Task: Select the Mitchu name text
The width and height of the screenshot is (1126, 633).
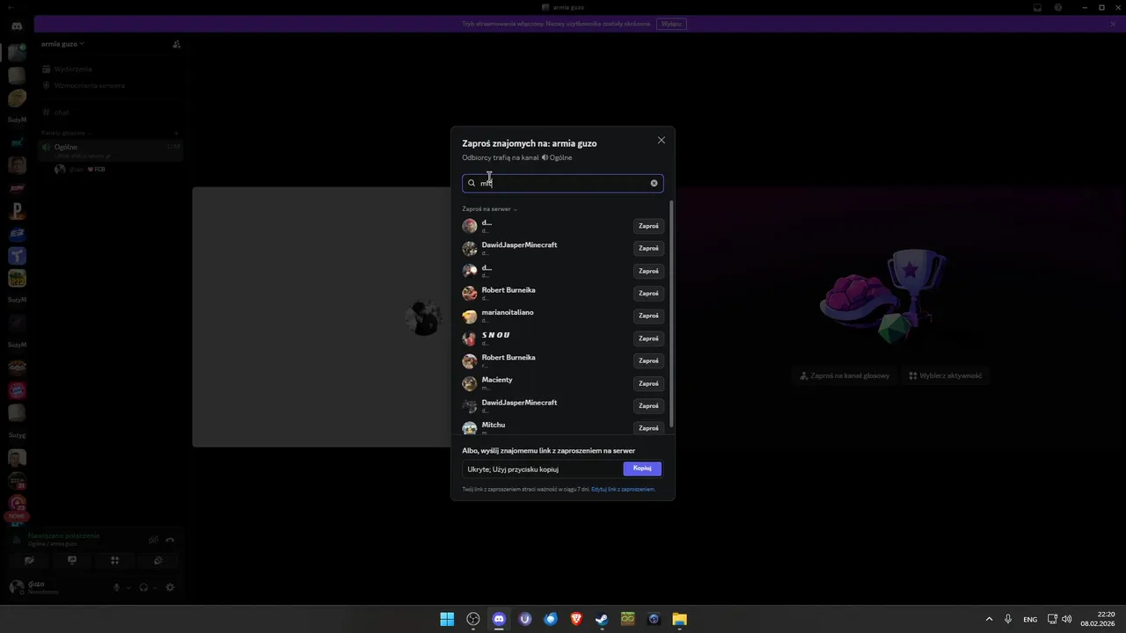Action: pyautogui.click(x=494, y=425)
